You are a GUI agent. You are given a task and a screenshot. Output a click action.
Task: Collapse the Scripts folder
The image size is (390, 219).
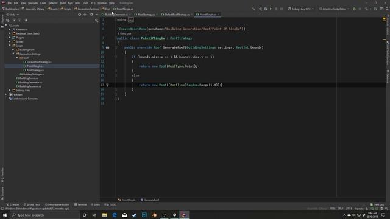[10, 46]
